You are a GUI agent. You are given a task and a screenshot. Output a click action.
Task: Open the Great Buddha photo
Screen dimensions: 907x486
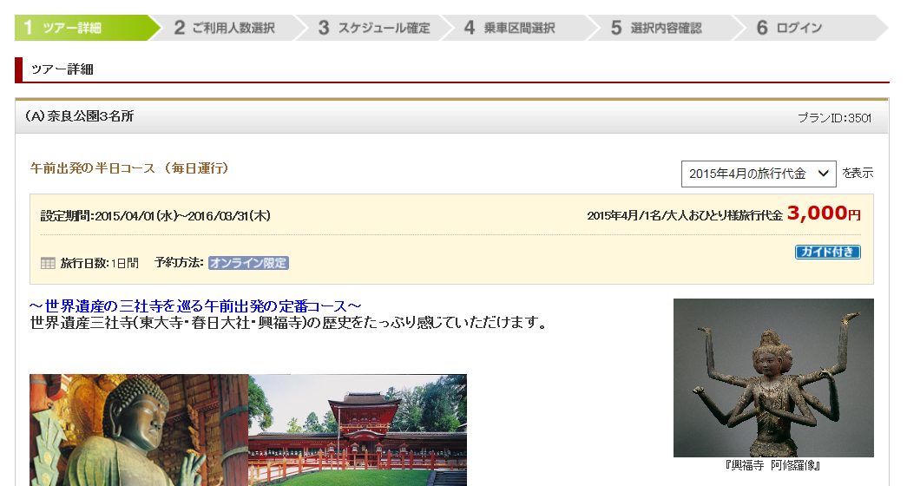coord(139,430)
